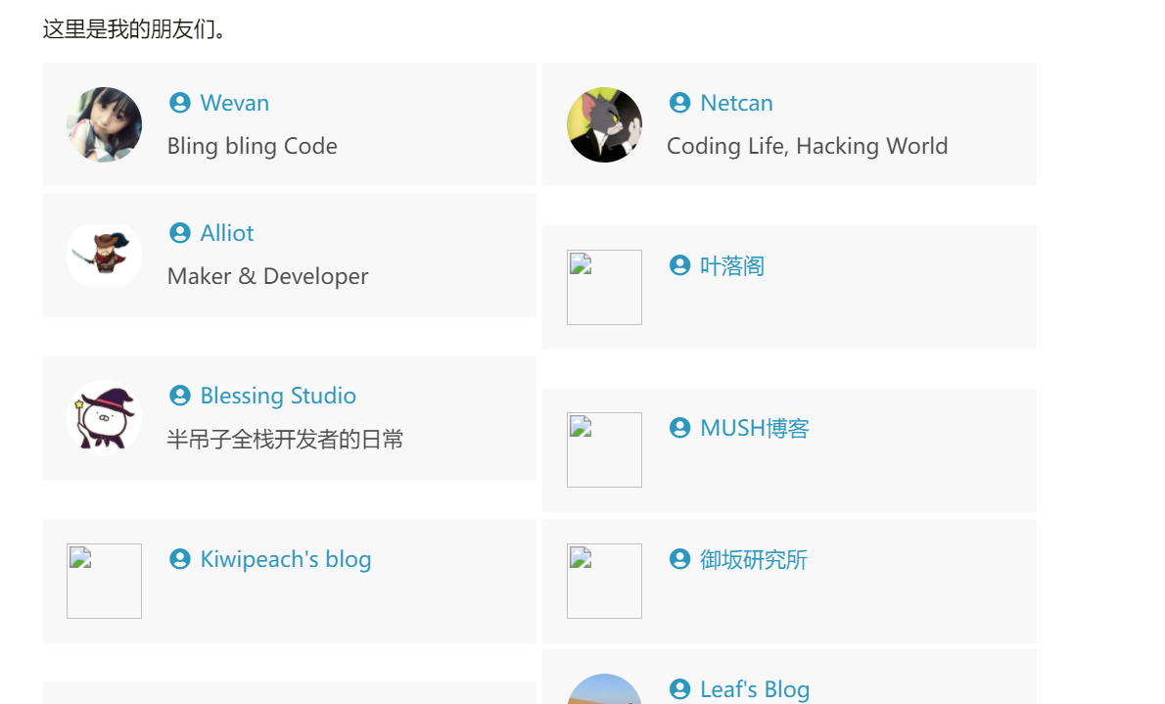1165x704 pixels.
Task: Click the user icon beside Wevan
Action: click(x=179, y=102)
